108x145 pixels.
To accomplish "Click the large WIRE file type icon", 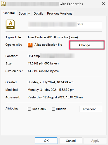I will (x=10, y=24).
